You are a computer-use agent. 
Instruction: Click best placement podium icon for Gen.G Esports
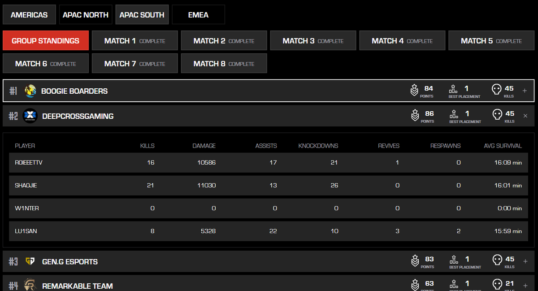454,259
